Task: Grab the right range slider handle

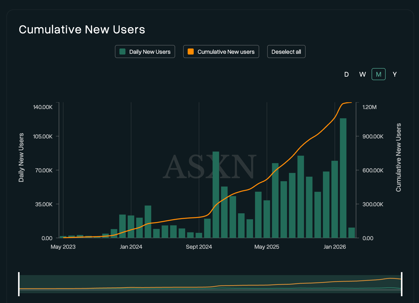Action: coord(402,284)
